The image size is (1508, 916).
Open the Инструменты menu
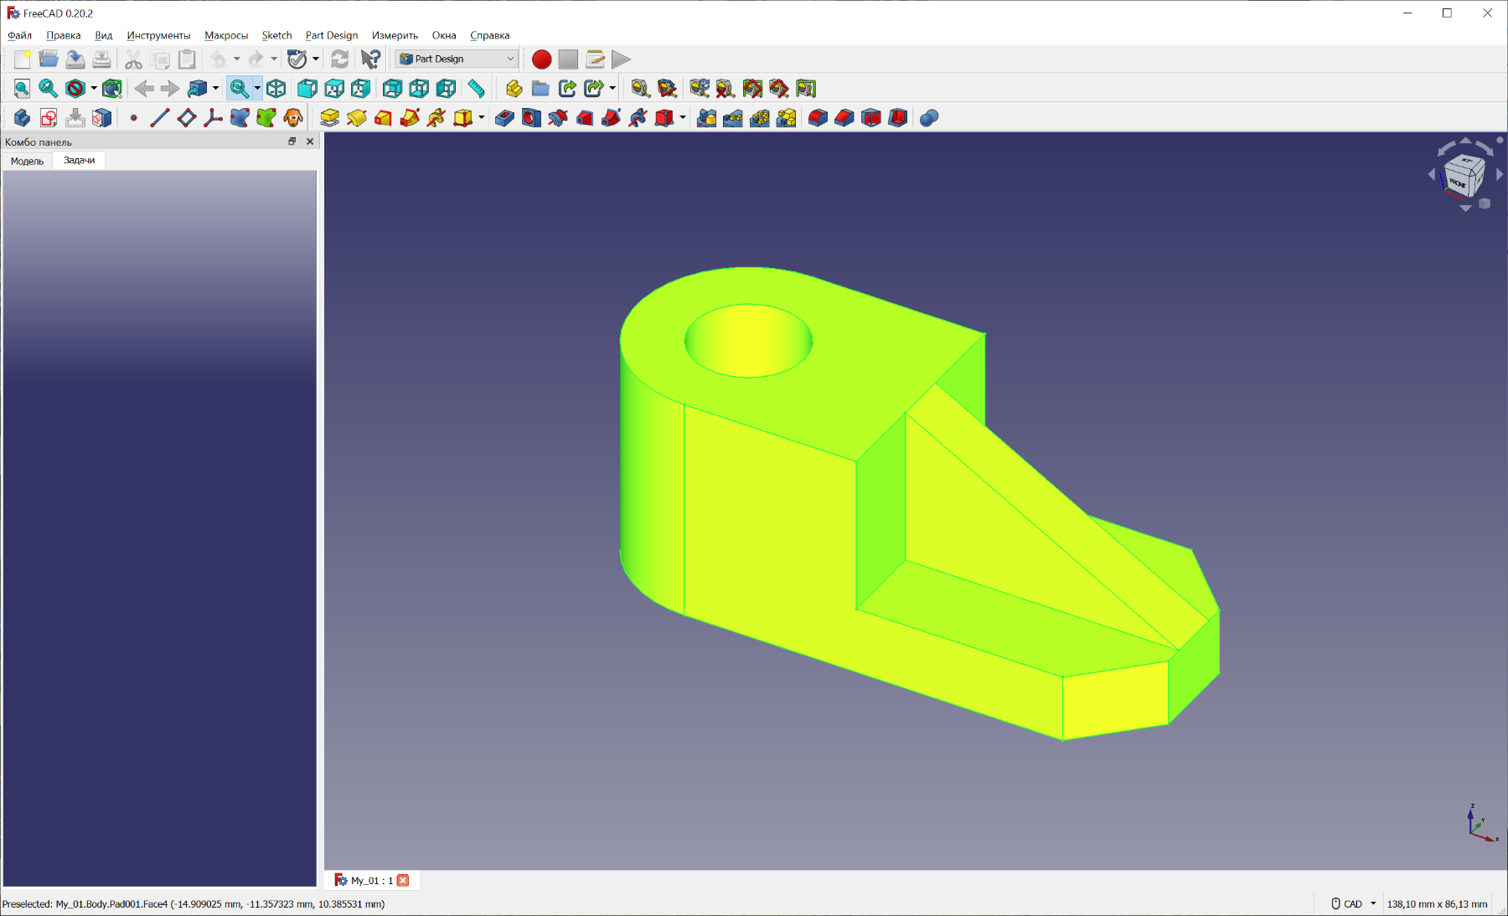pos(158,35)
